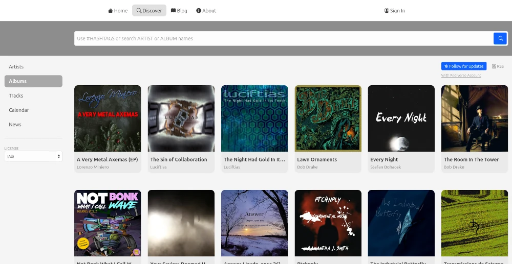
Task: Open the RSS feed link
Action: pos(498,66)
